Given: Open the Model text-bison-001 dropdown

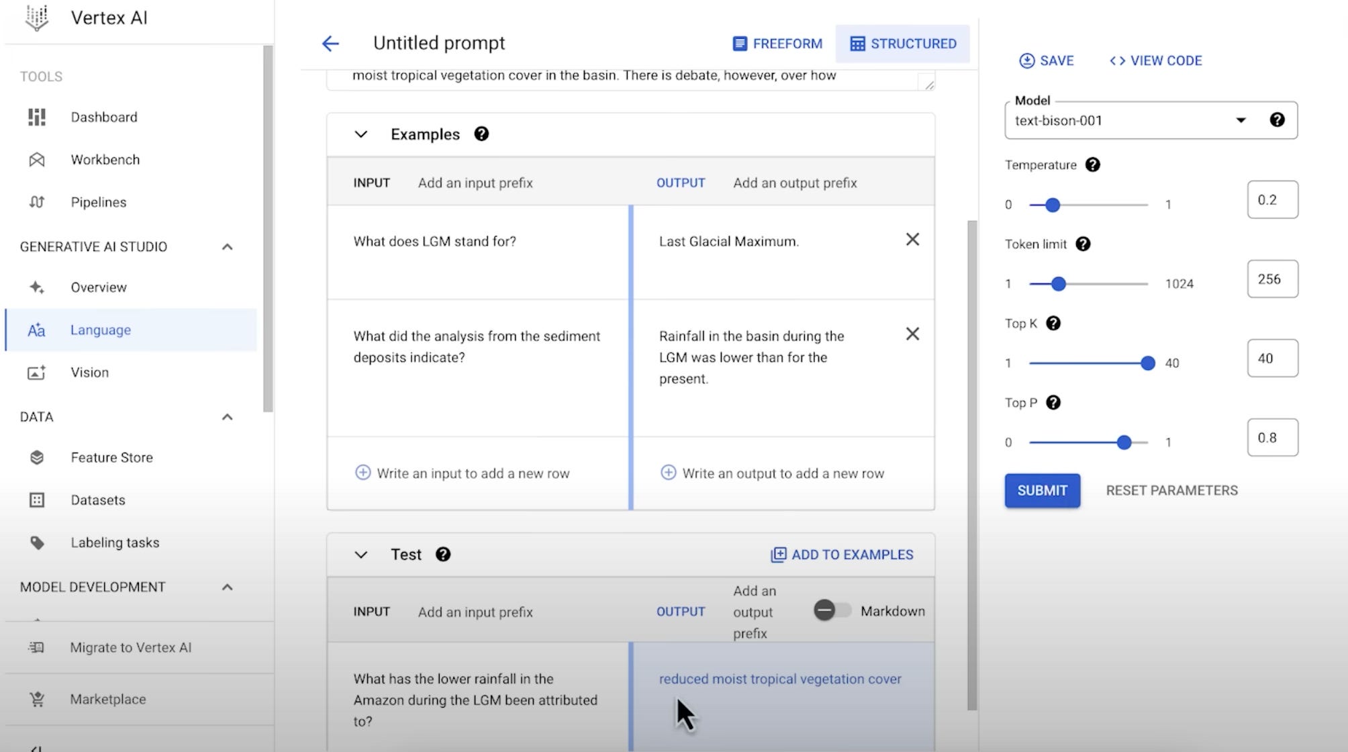Looking at the screenshot, I should [x=1240, y=121].
